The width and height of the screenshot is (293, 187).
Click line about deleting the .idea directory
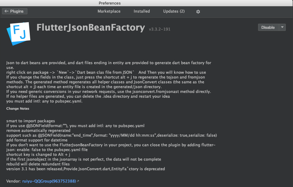[88, 96]
